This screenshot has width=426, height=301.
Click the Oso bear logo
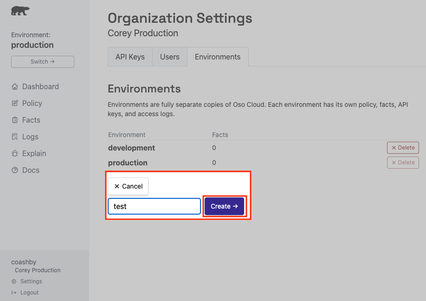pyautogui.click(x=20, y=11)
